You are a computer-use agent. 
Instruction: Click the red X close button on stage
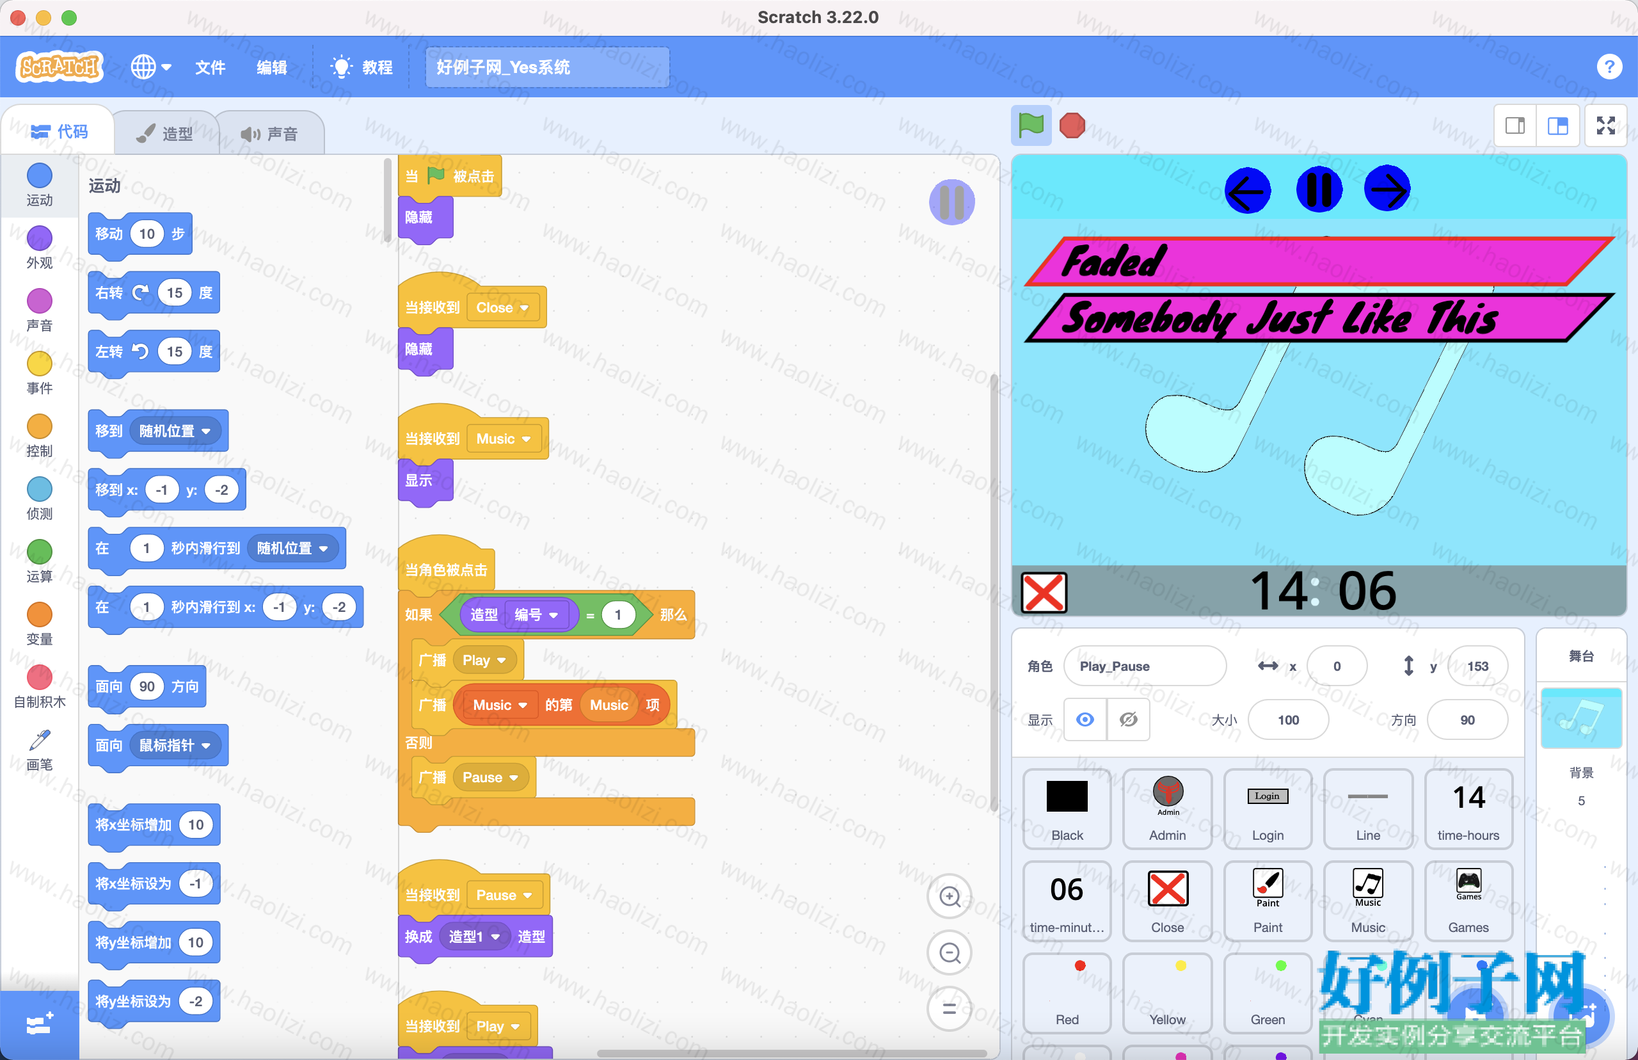pyautogui.click(x=1044, y=592)
